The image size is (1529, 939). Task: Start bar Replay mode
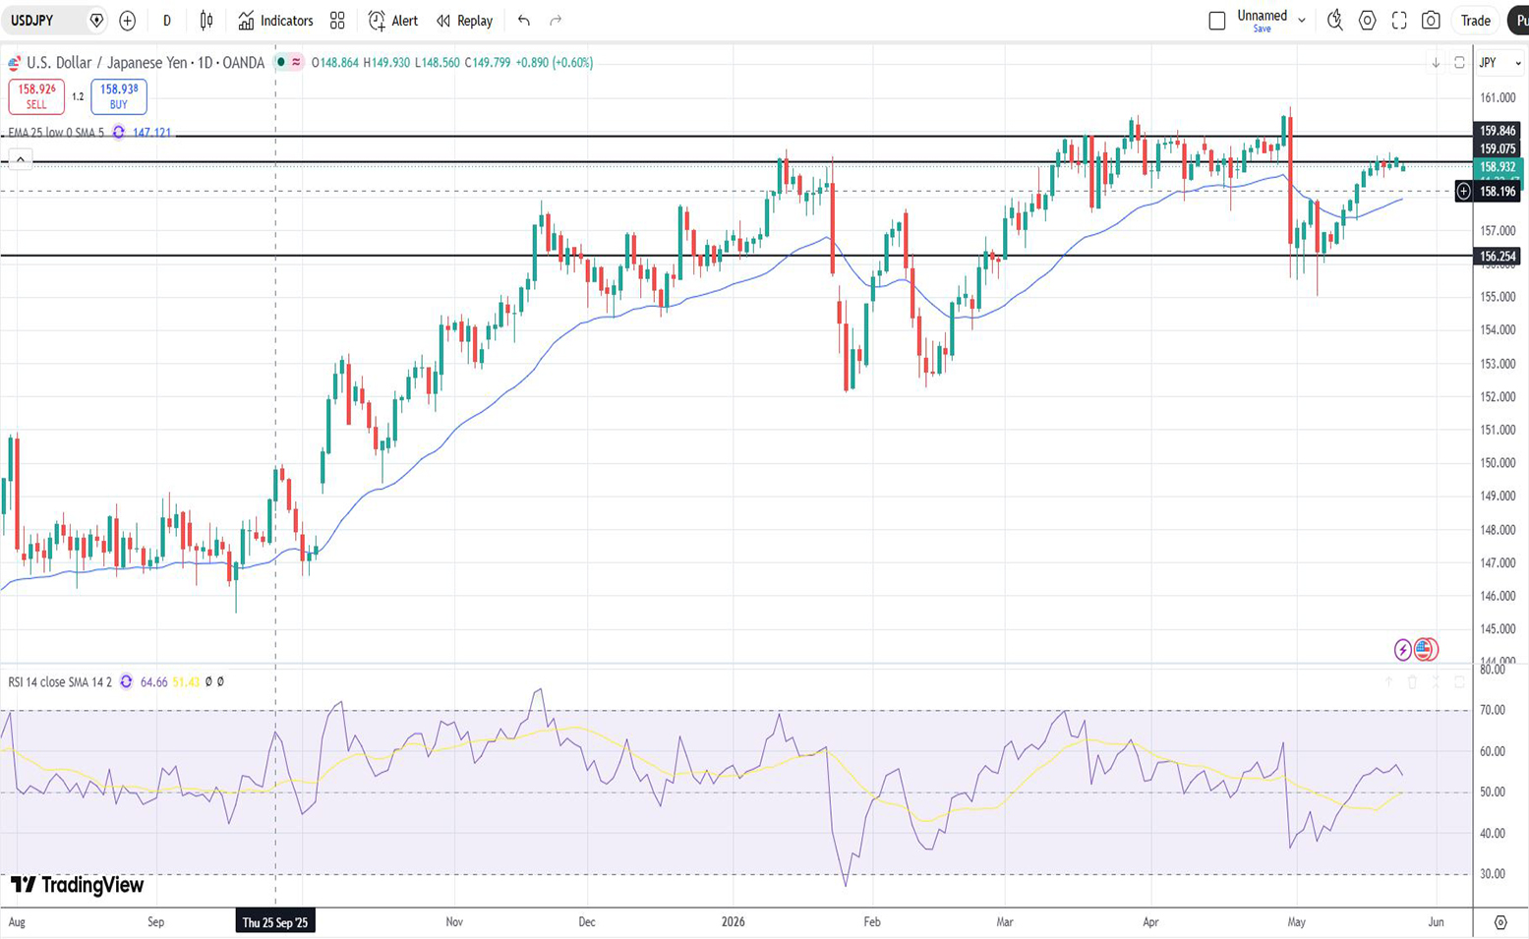point(465,21)
